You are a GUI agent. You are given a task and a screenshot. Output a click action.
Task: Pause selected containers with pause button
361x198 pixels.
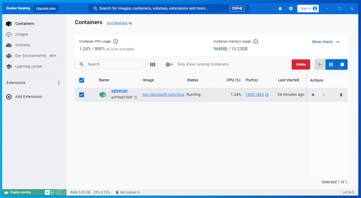point(331,64)
